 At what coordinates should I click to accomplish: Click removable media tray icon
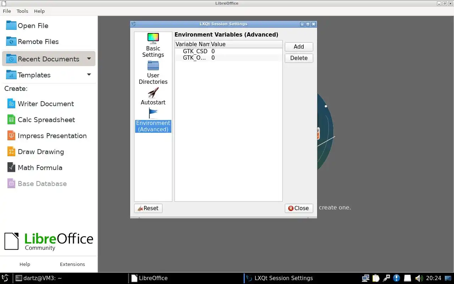click(x=408, y=278)
